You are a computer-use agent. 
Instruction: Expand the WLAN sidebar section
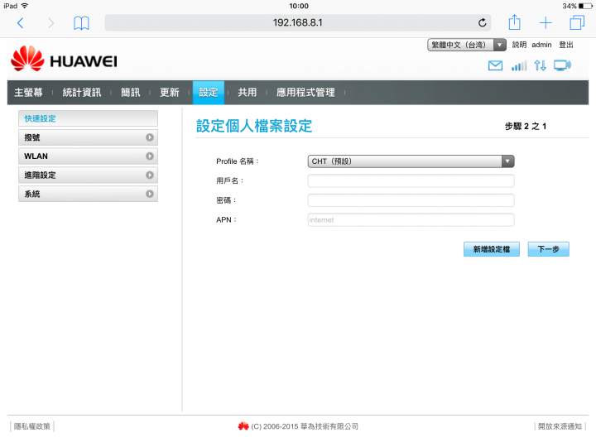point(88,156)
